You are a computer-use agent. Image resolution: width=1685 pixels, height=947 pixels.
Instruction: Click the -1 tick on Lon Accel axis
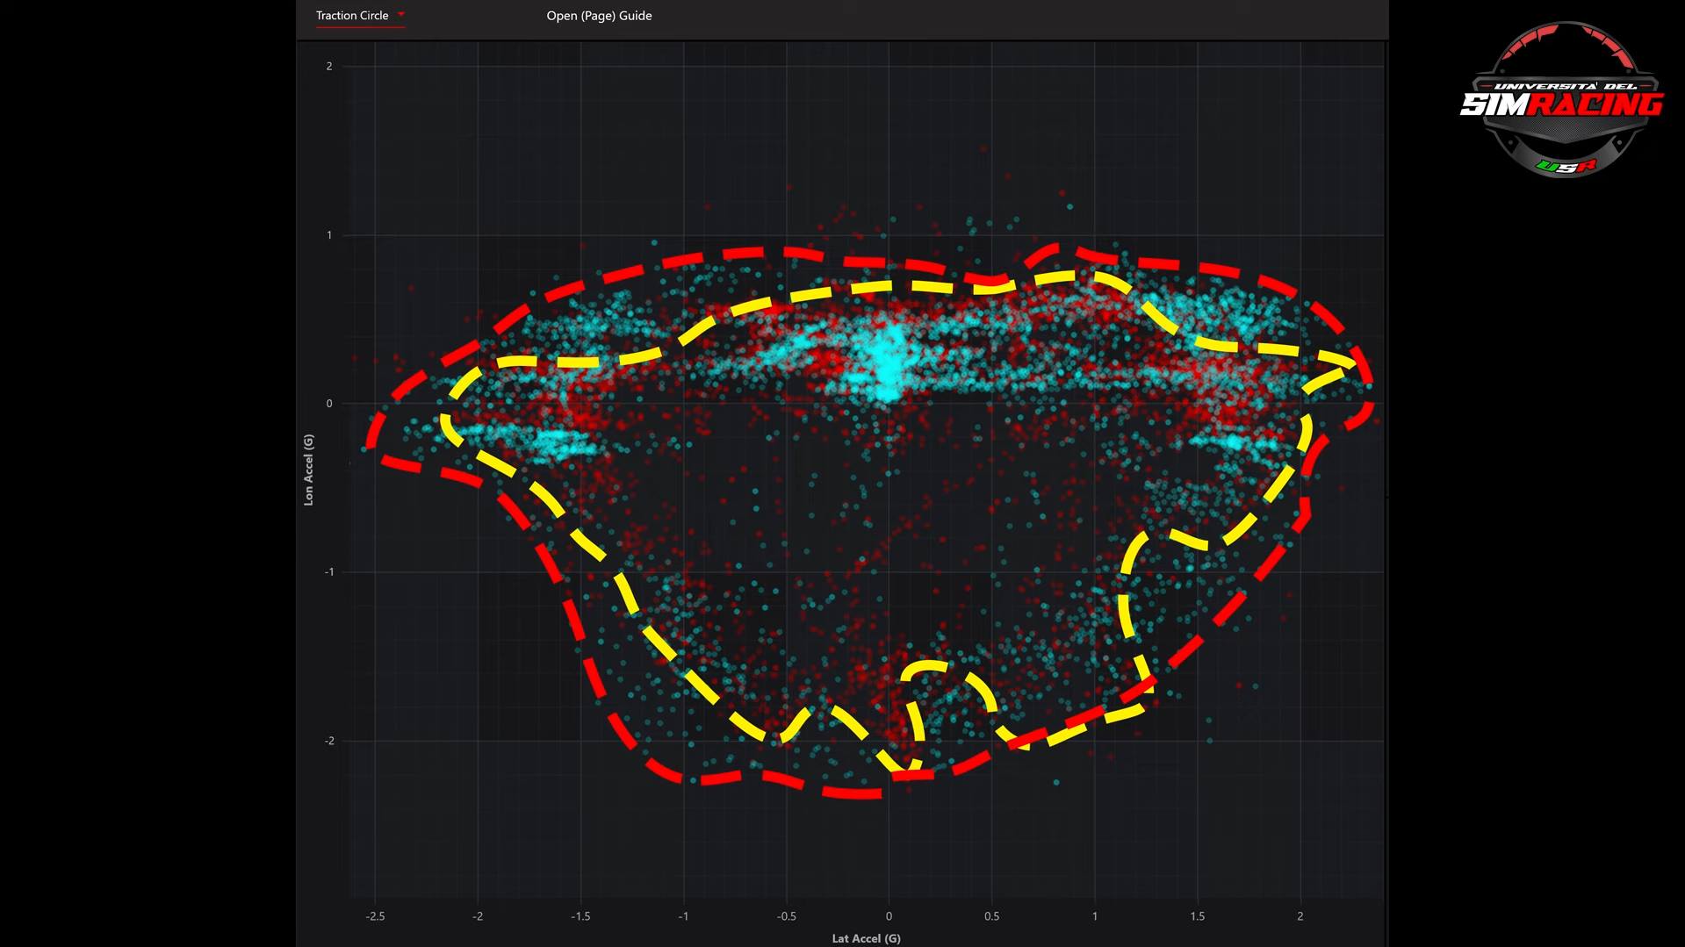pyautogui.click(x=328, y=572)
